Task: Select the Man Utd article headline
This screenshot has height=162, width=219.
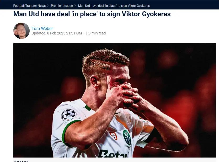Action: (92, 14)
